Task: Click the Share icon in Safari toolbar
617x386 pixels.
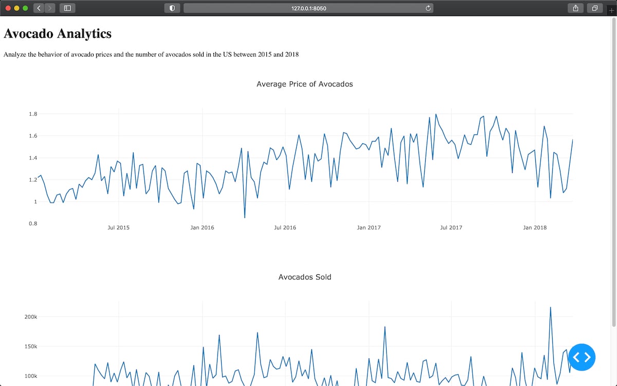Action: [575, 8]
